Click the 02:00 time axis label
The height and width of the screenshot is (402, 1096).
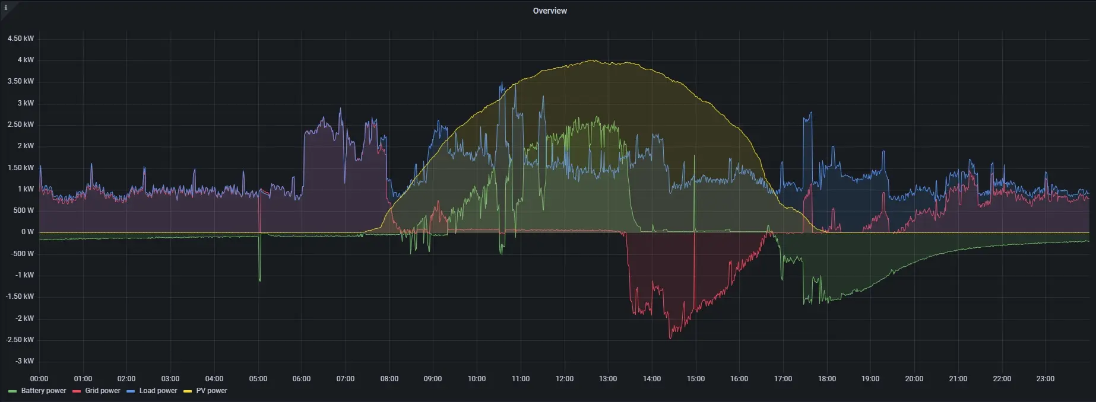[126, 379]
